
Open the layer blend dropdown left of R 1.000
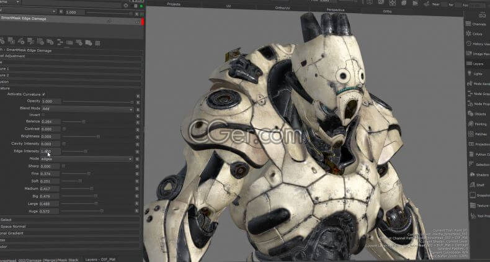click(28, 12)
